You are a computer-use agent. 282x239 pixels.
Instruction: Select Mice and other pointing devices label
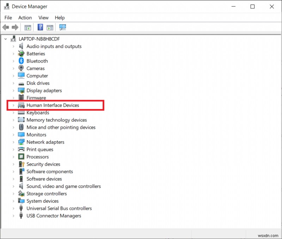pyautogui.click(x=61, y=127)
